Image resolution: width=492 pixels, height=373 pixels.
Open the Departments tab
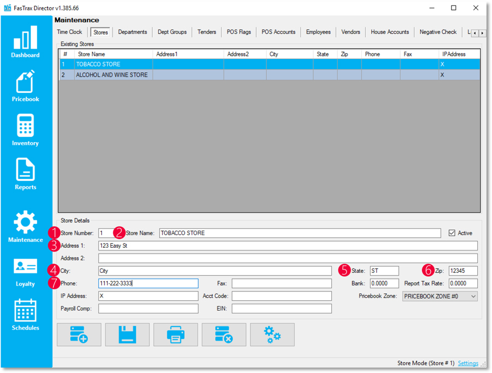[x=132, y=32]
